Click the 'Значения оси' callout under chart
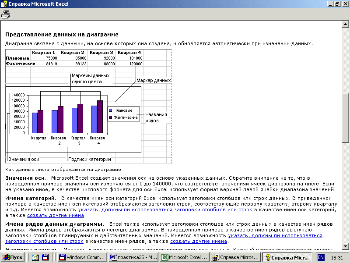This screenshot has width=350, height=263. 24,159
